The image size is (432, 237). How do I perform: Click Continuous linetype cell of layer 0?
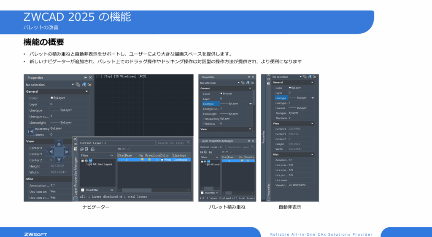tap(180, 160)
